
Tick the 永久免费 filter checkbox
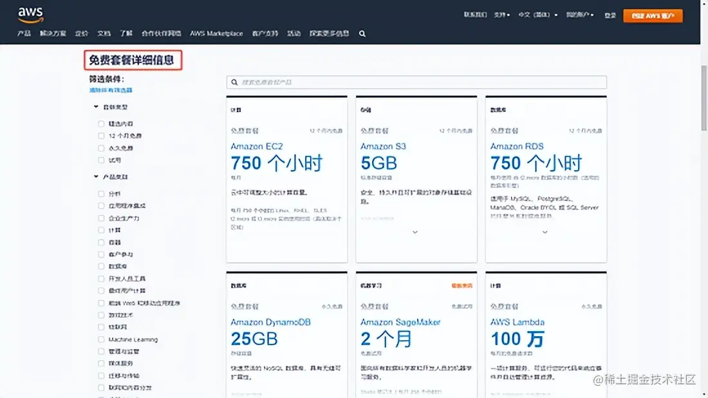coord(101,148)
